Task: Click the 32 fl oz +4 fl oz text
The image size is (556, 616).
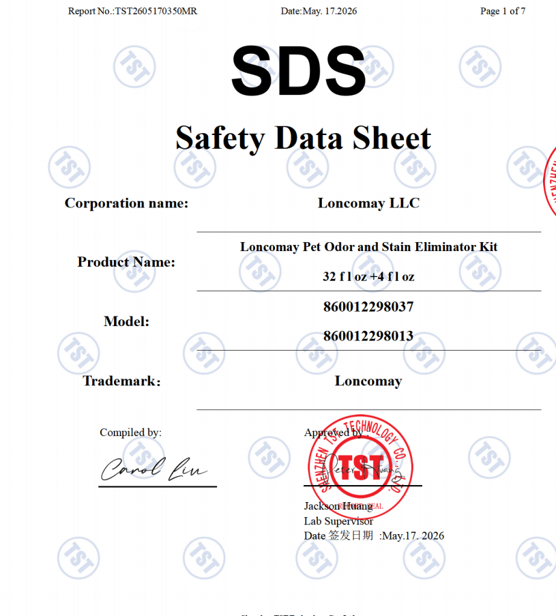Action: coord(368,276)
